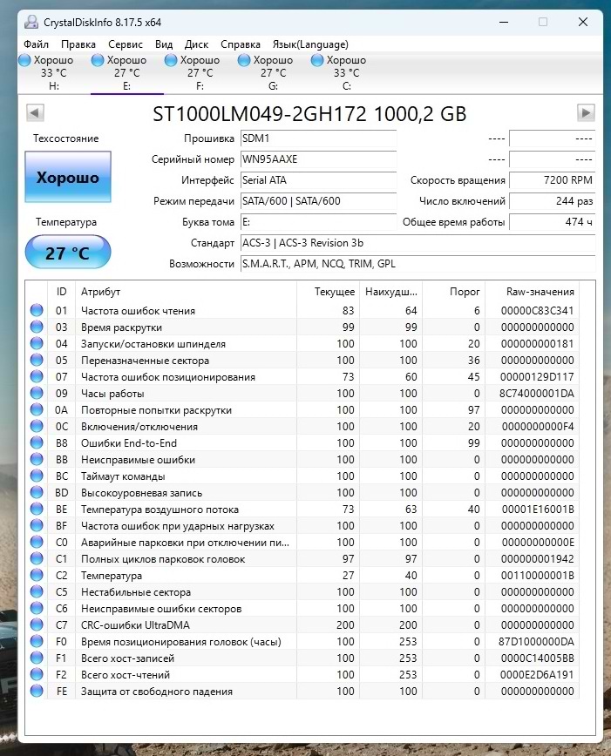Click status orb for Нестабильные сектора
611x756 pixels.
point(37,591)
